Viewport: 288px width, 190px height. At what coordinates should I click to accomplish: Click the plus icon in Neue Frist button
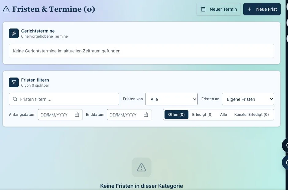pos(249,9)
